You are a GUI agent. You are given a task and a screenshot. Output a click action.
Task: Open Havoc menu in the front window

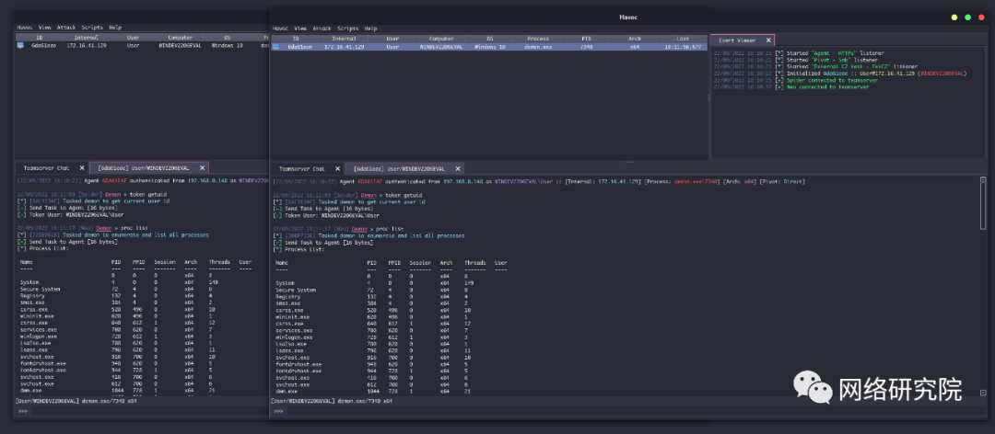coord(280,29)
